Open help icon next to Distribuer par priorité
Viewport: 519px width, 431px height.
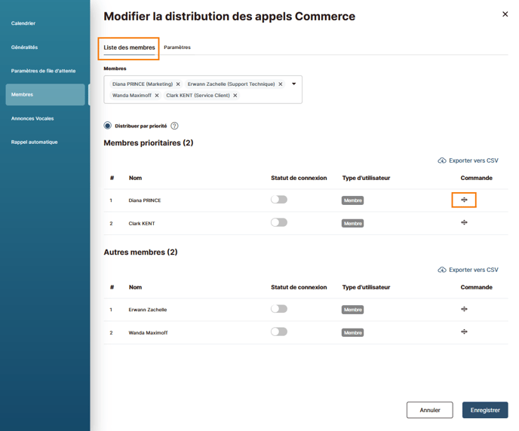click(x=174, y=126)
